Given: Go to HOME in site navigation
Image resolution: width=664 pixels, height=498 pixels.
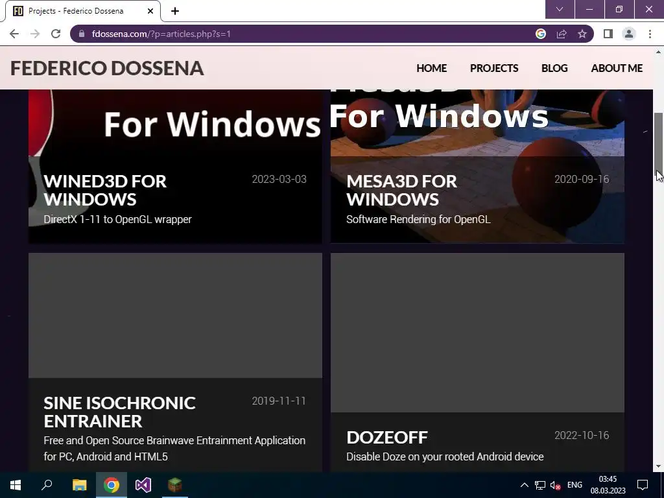Looking at the screenshot, I should pos(431,68).
